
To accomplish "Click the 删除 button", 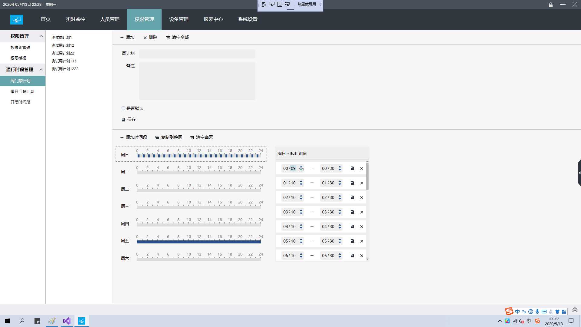I will click(150, 38).
